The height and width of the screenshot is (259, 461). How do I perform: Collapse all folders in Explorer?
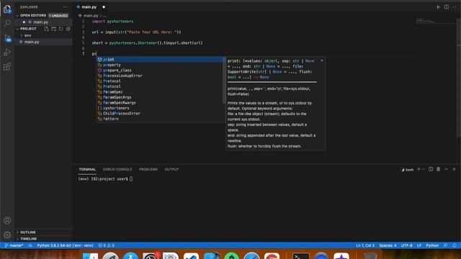click(68, 29)
